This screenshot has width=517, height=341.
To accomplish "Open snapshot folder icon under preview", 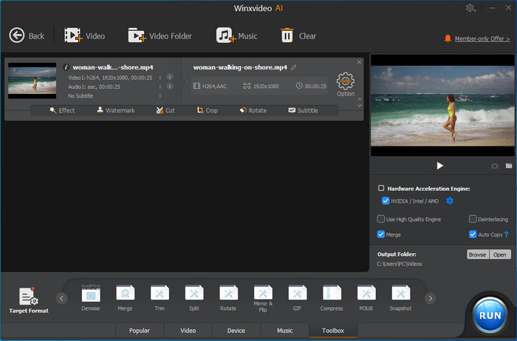I will pyautogui.click(x=509, y=166).
